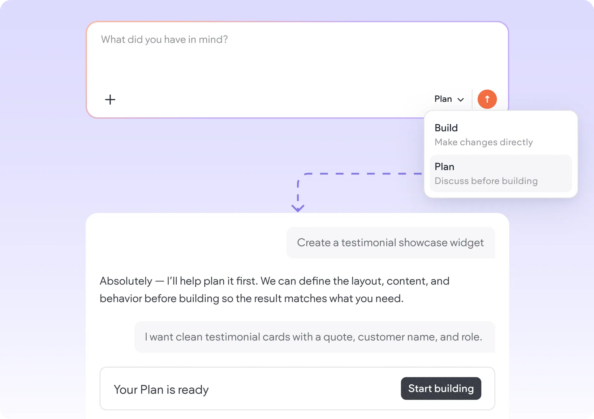This screenshot has height=419, width=594.
Task: Click the 'Your Plan is ready' text
Action: click(161, 390)
